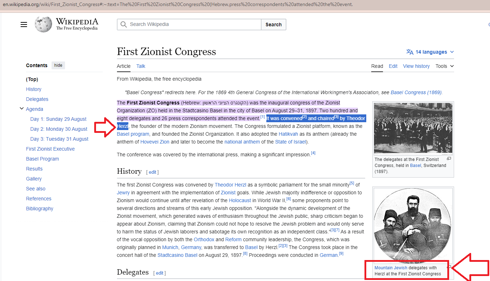490x281 pixels.
Task: Click the Search button
Action: pyautogui.click(x=273, y=25)
